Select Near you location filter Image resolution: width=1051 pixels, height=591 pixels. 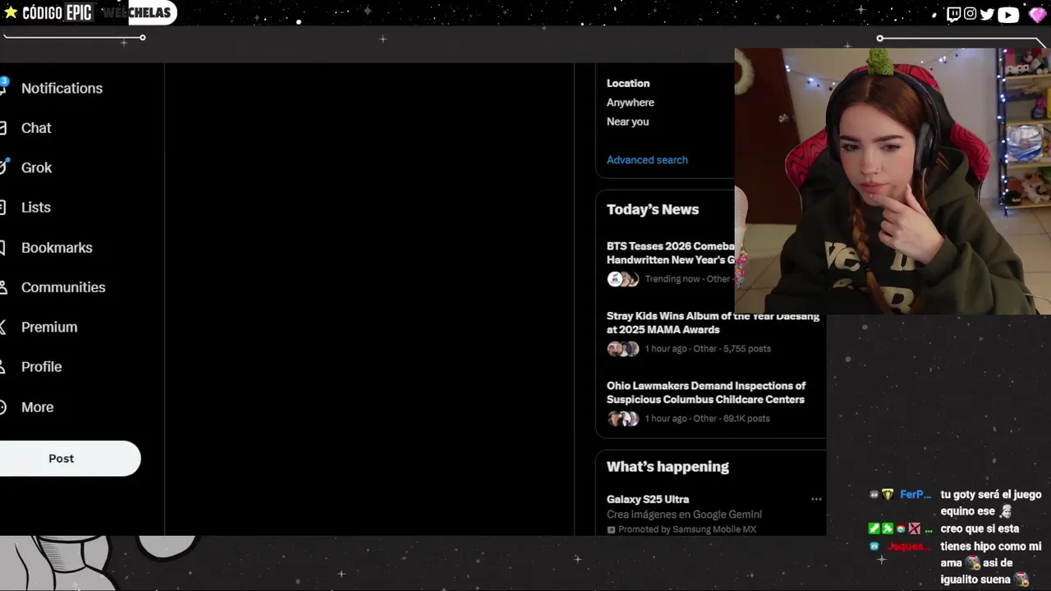pyautogui.click(x=628, y=121)
